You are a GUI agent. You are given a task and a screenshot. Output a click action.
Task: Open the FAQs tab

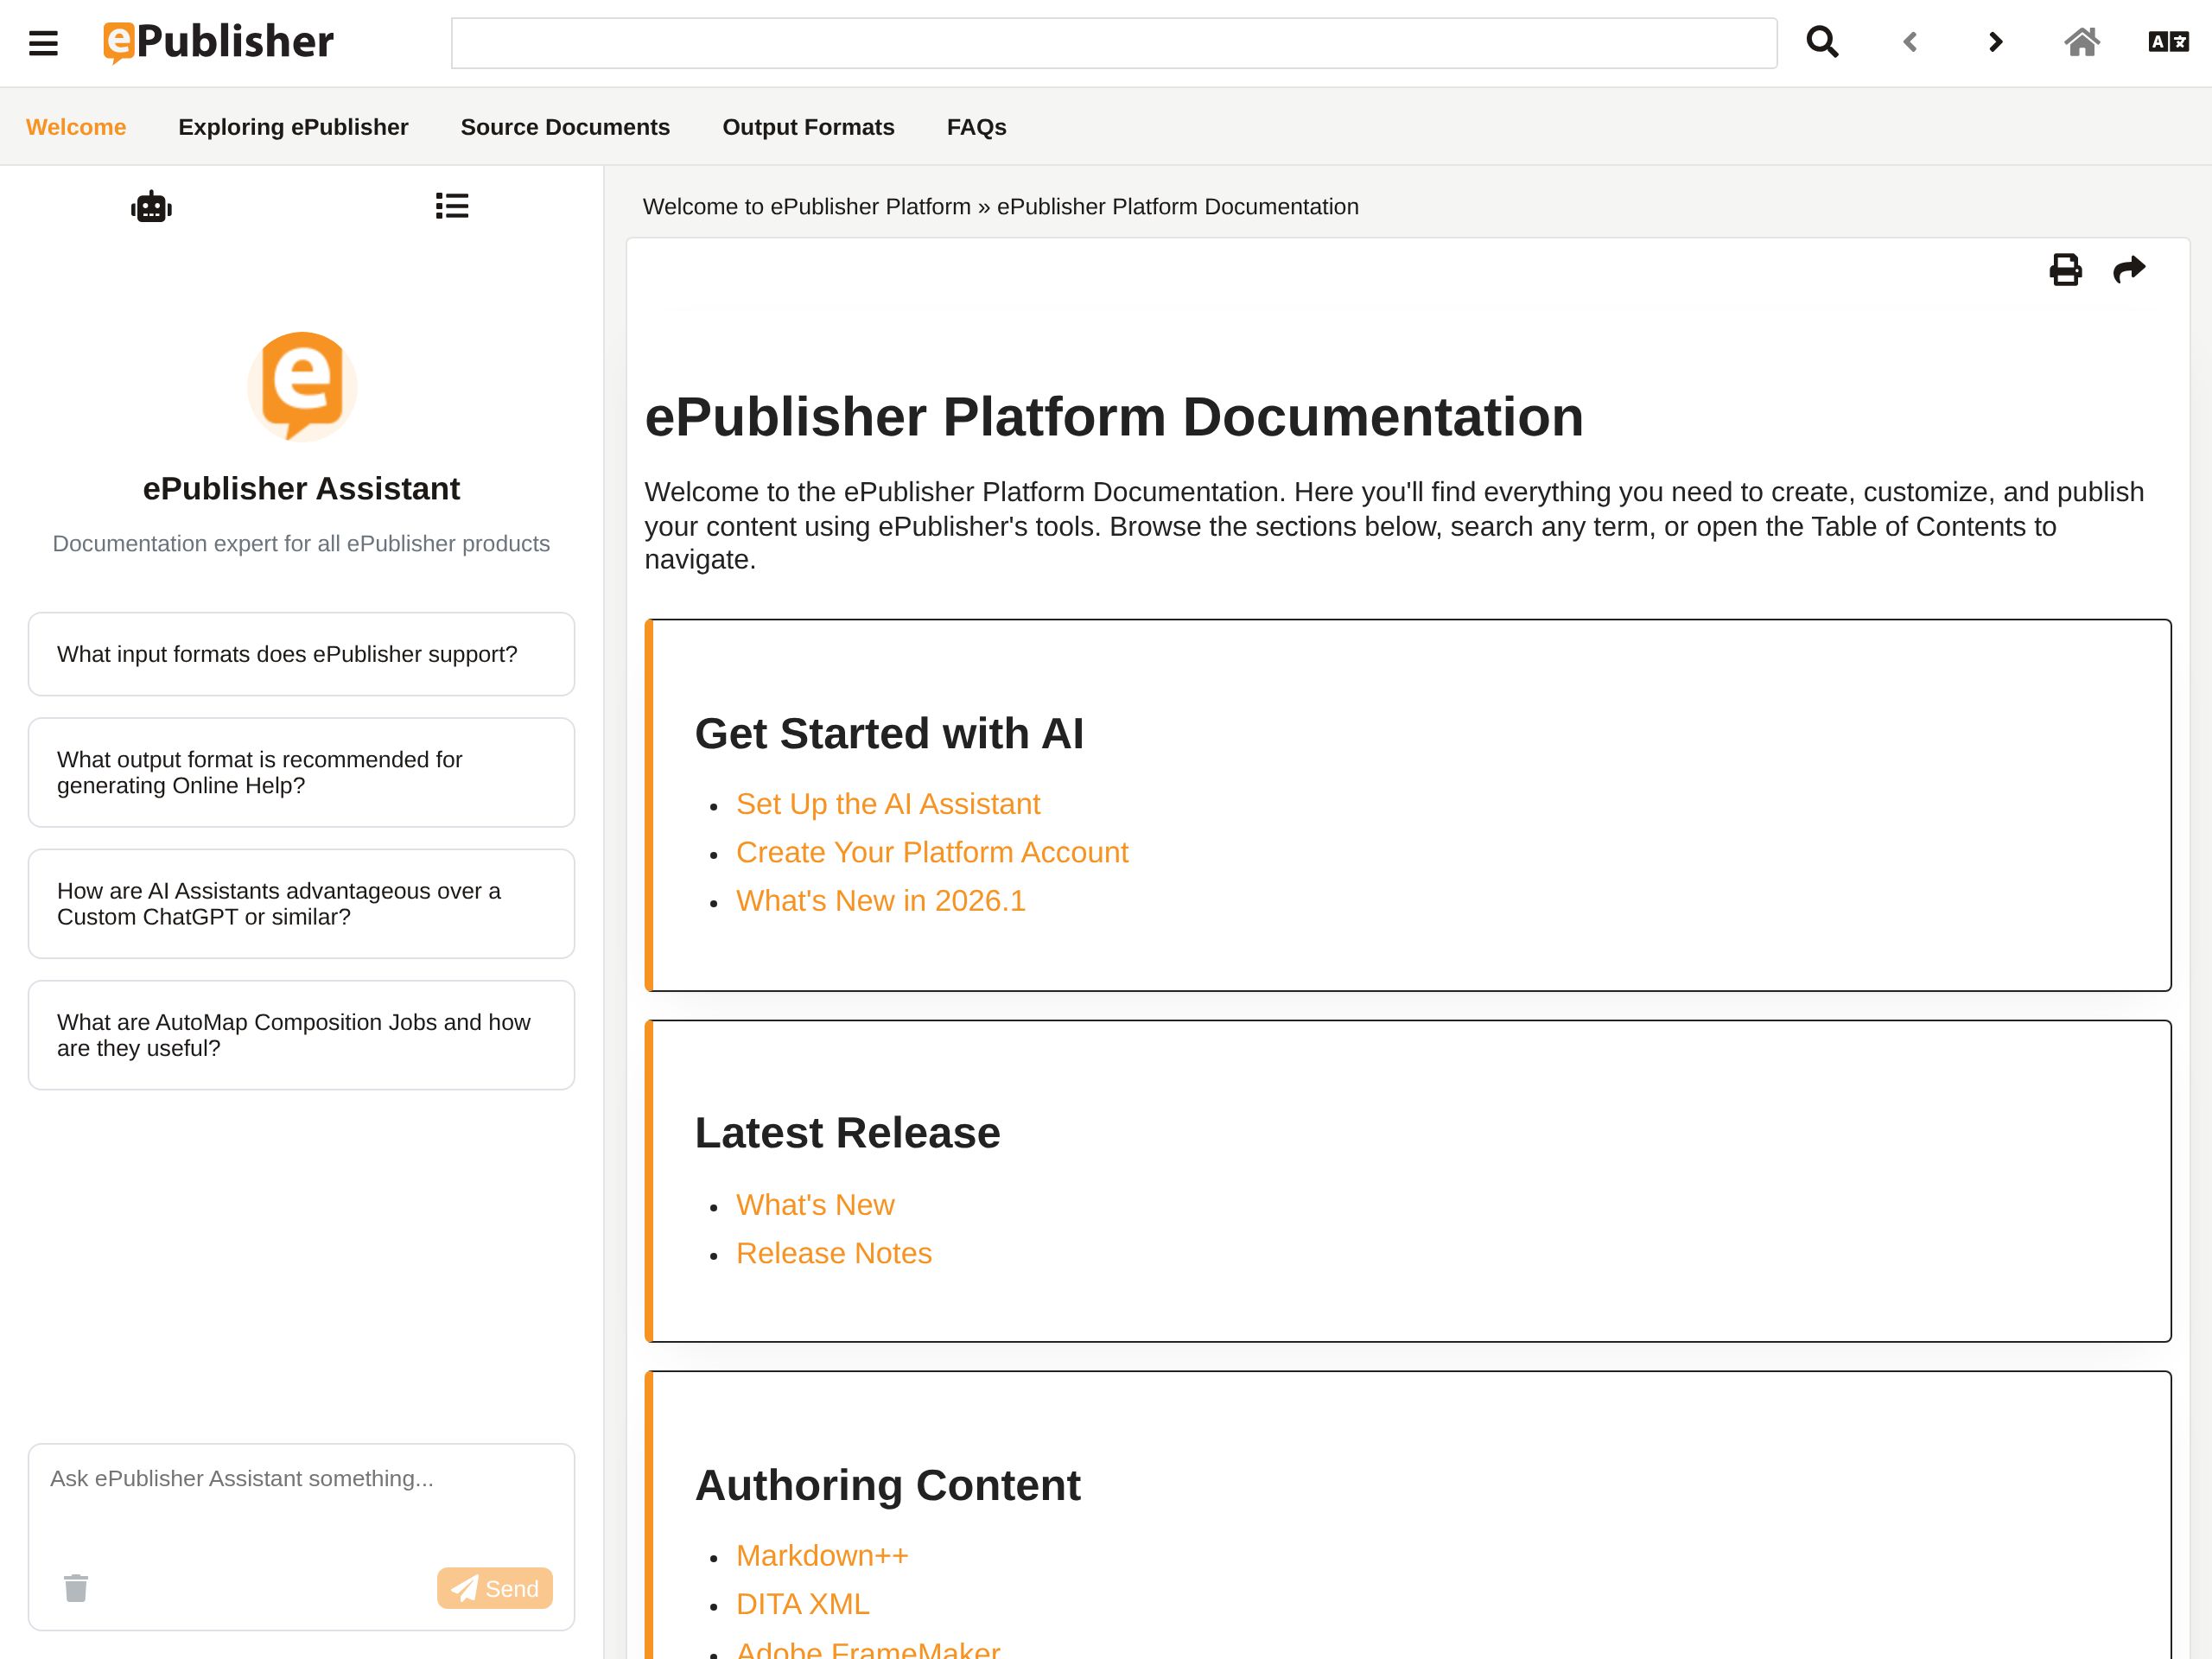(x=976, y=127)
